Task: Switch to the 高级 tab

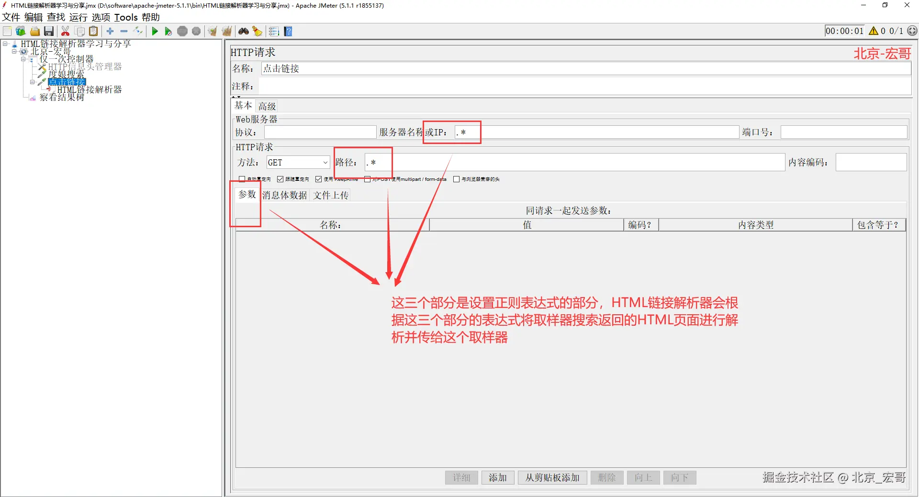Action: (x=267, y=106)
